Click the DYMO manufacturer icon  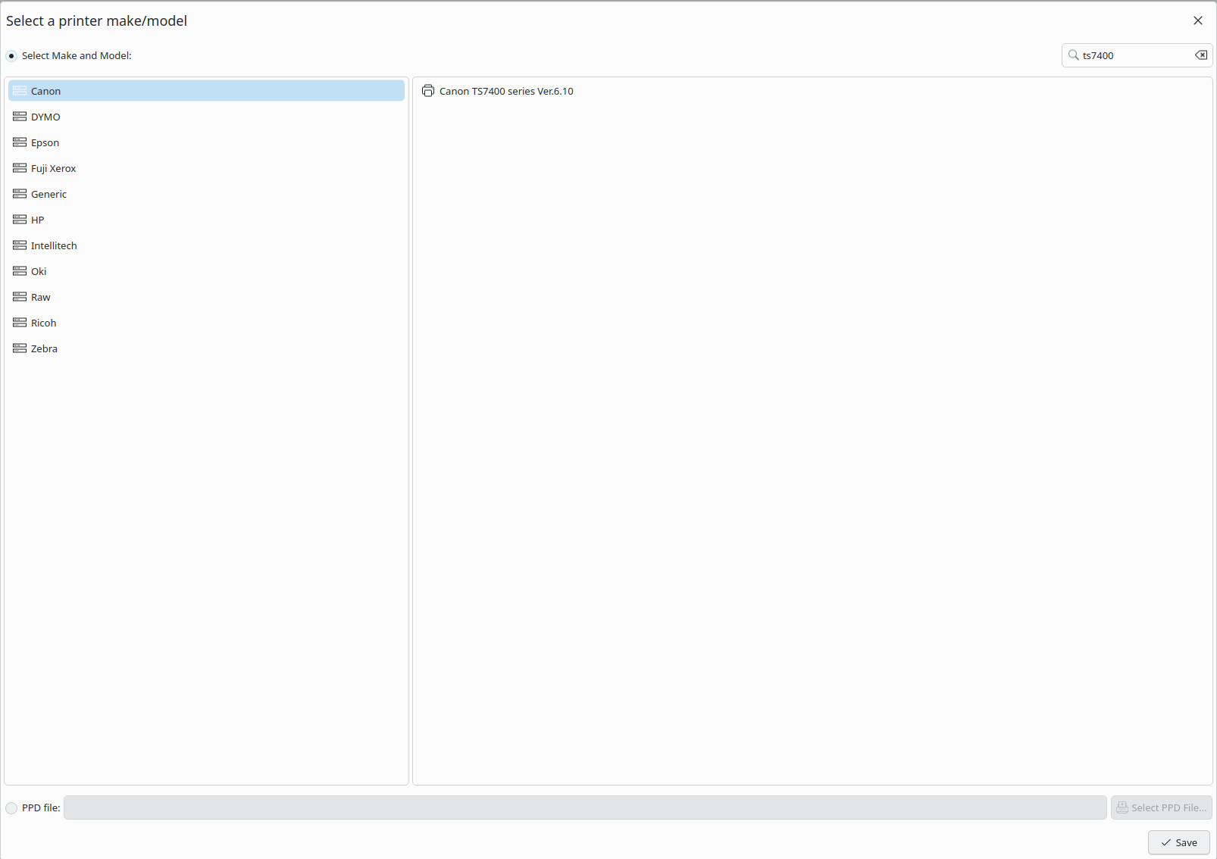(x=20, y=117)
